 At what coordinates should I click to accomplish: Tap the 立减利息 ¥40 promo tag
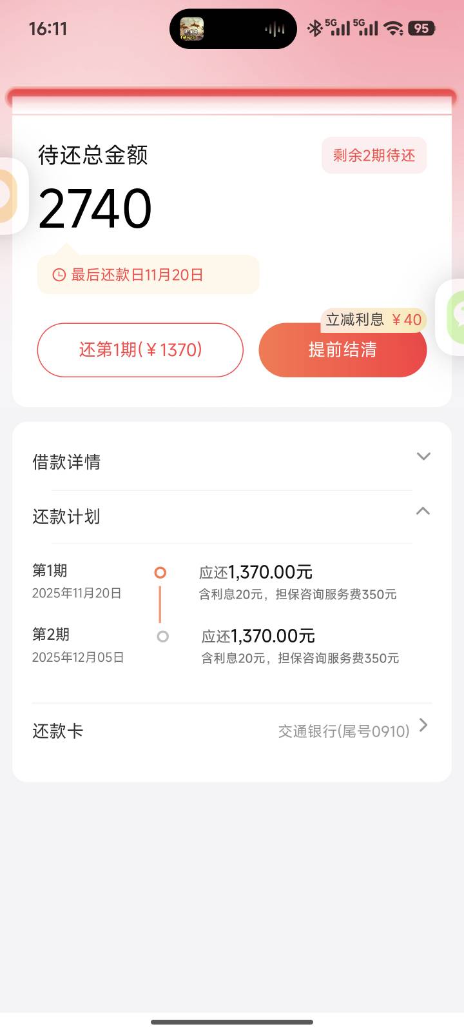coord(373,319)
